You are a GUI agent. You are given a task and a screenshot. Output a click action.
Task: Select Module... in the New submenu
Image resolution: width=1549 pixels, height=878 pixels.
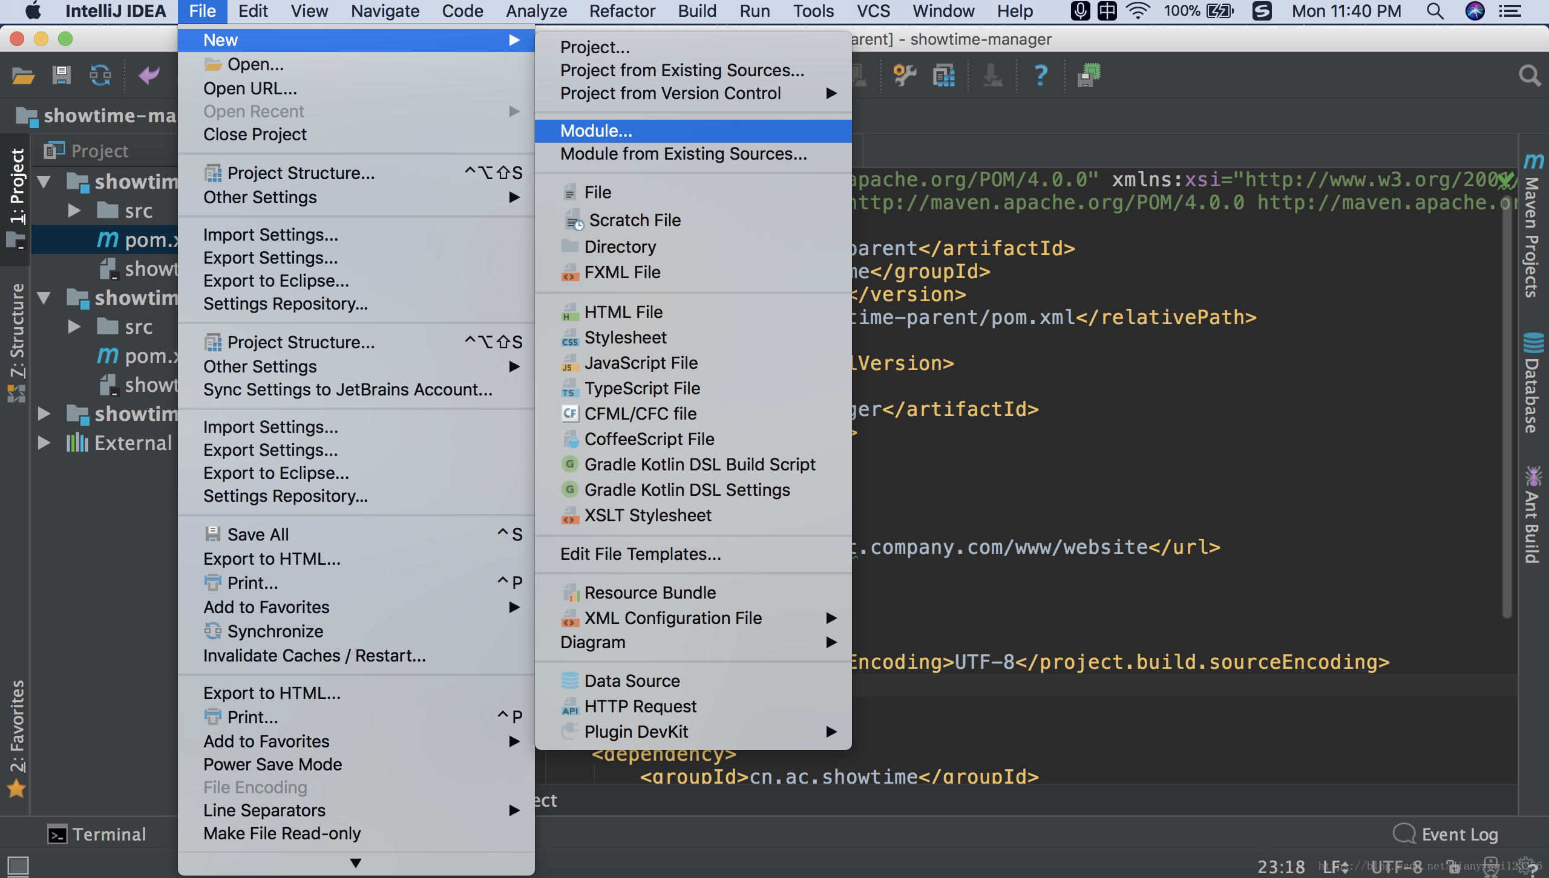pos(693,131)
